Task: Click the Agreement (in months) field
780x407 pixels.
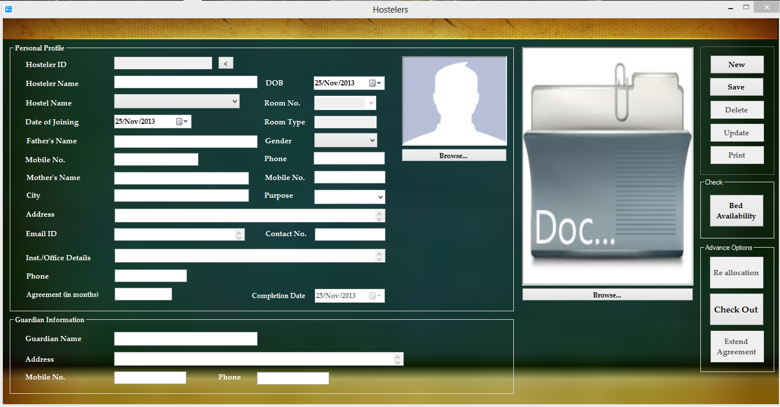Action: pyautogui.click(x=143, y=294)
